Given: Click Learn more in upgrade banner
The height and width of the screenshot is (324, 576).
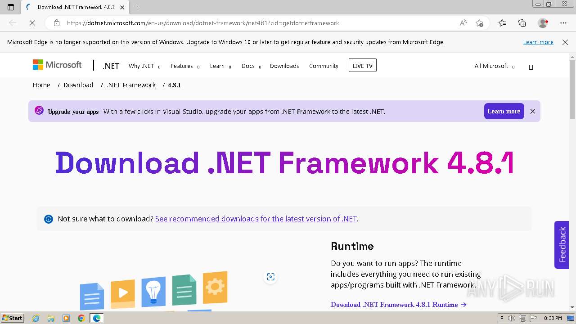Looking at the screenshot, I should coord(504,111).
